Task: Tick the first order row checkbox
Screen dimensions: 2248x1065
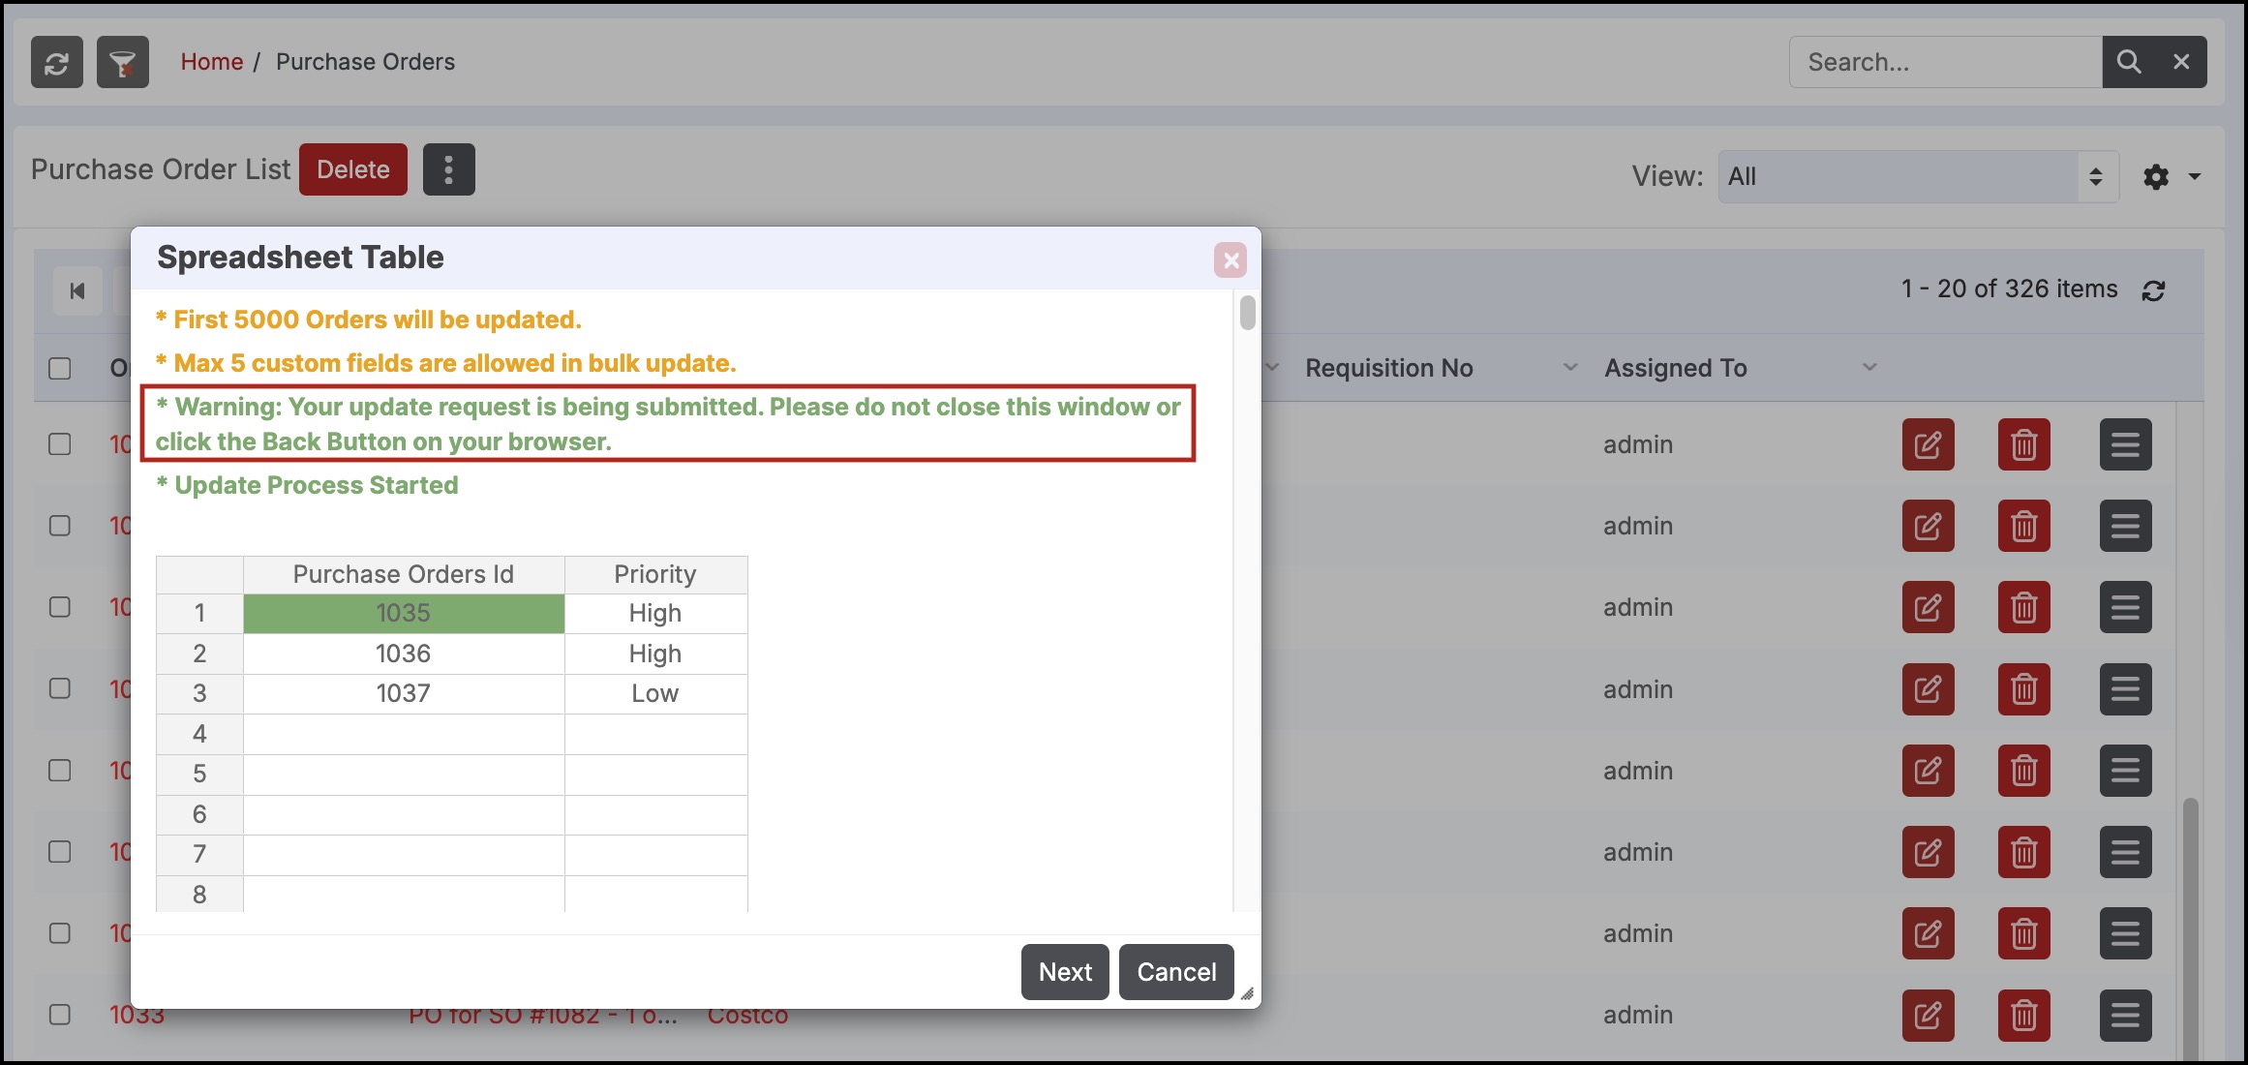Action: click(x=60, y=444)
